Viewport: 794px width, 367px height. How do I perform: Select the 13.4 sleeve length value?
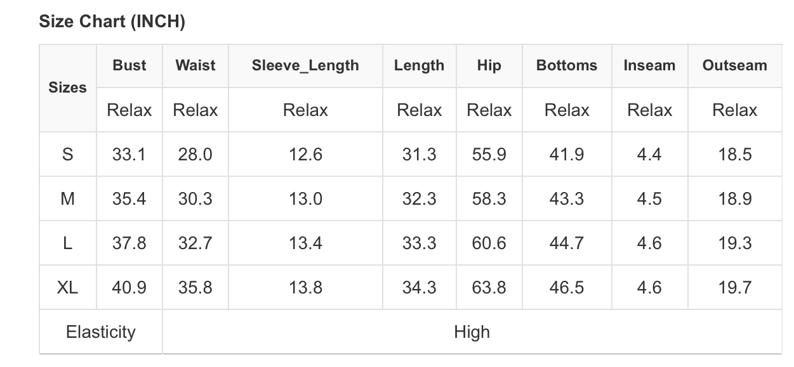coord(305,243)
